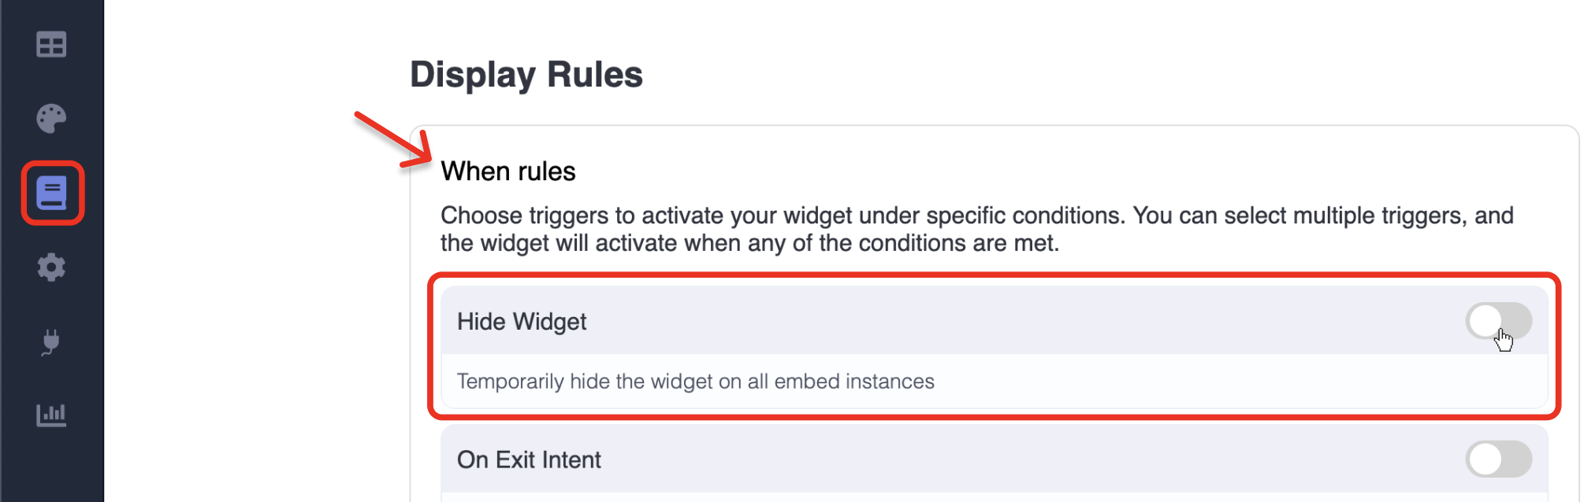This screenshot has width=1595, height=502.
Task: Turn on the On Exit Intent toggle
Action: [x=1498, y=460]
